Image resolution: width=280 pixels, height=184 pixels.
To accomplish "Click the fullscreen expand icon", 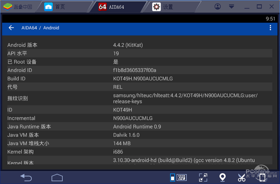I will [203, 177].
